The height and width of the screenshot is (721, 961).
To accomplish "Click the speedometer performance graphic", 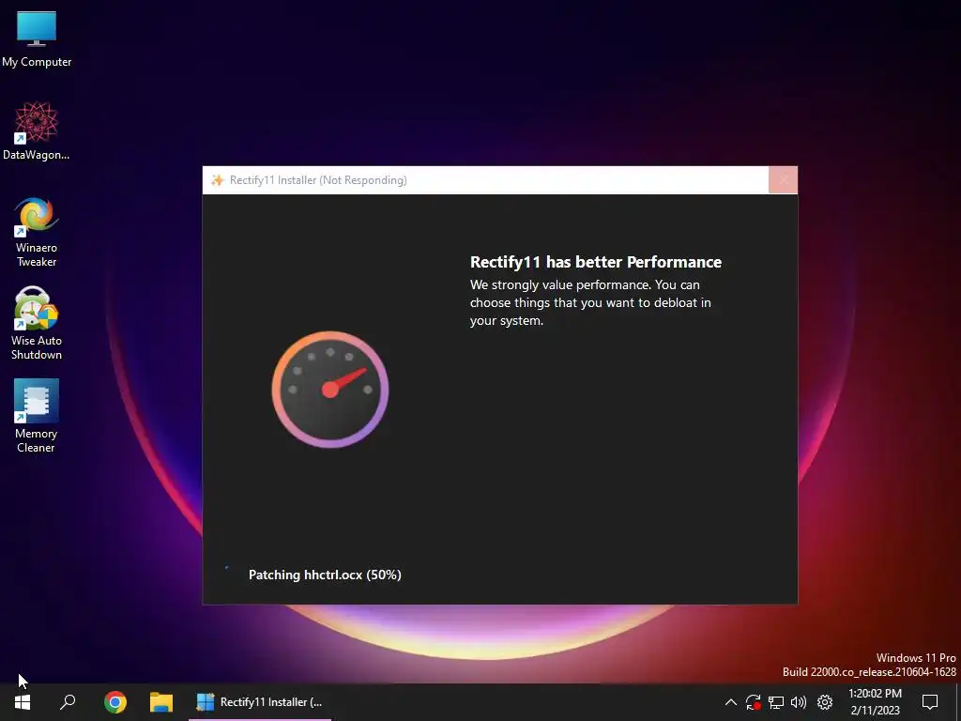I will click(330, 390).
